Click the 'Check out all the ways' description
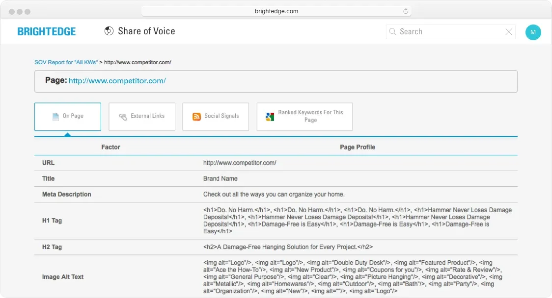 274,194
